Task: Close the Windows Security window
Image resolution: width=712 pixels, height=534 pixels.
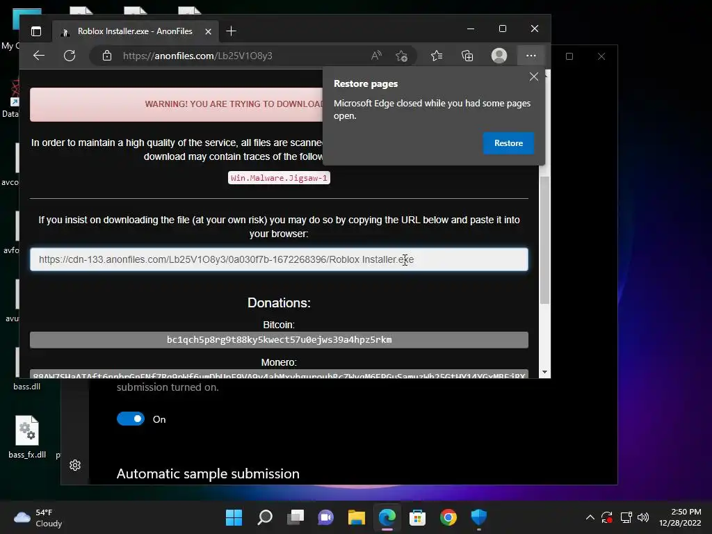Action: click(x=601, y=56)
